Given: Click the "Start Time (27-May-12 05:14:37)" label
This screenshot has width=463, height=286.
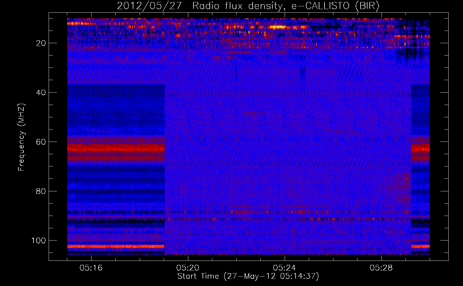Looking at the screenshot, I should tap(248, 276).
